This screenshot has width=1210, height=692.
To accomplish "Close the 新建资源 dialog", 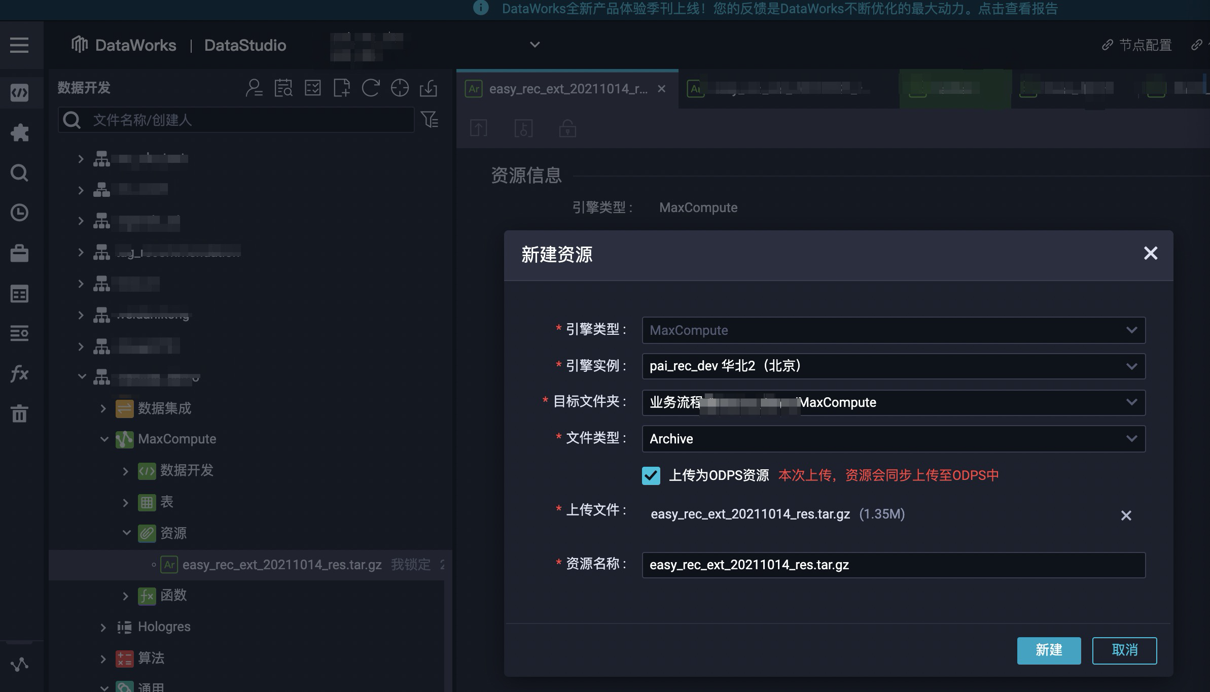I will pos(1151,253).
